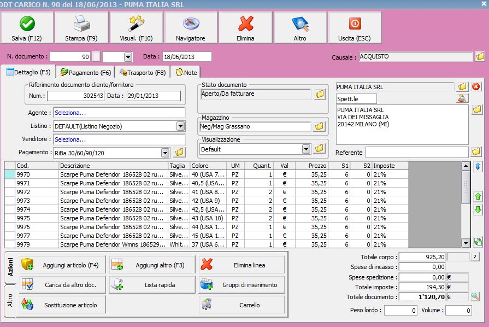489x327 pixels.
Task: Expand document number suffix dropdown
Action: pyautogui.click(x=128, y=57)
